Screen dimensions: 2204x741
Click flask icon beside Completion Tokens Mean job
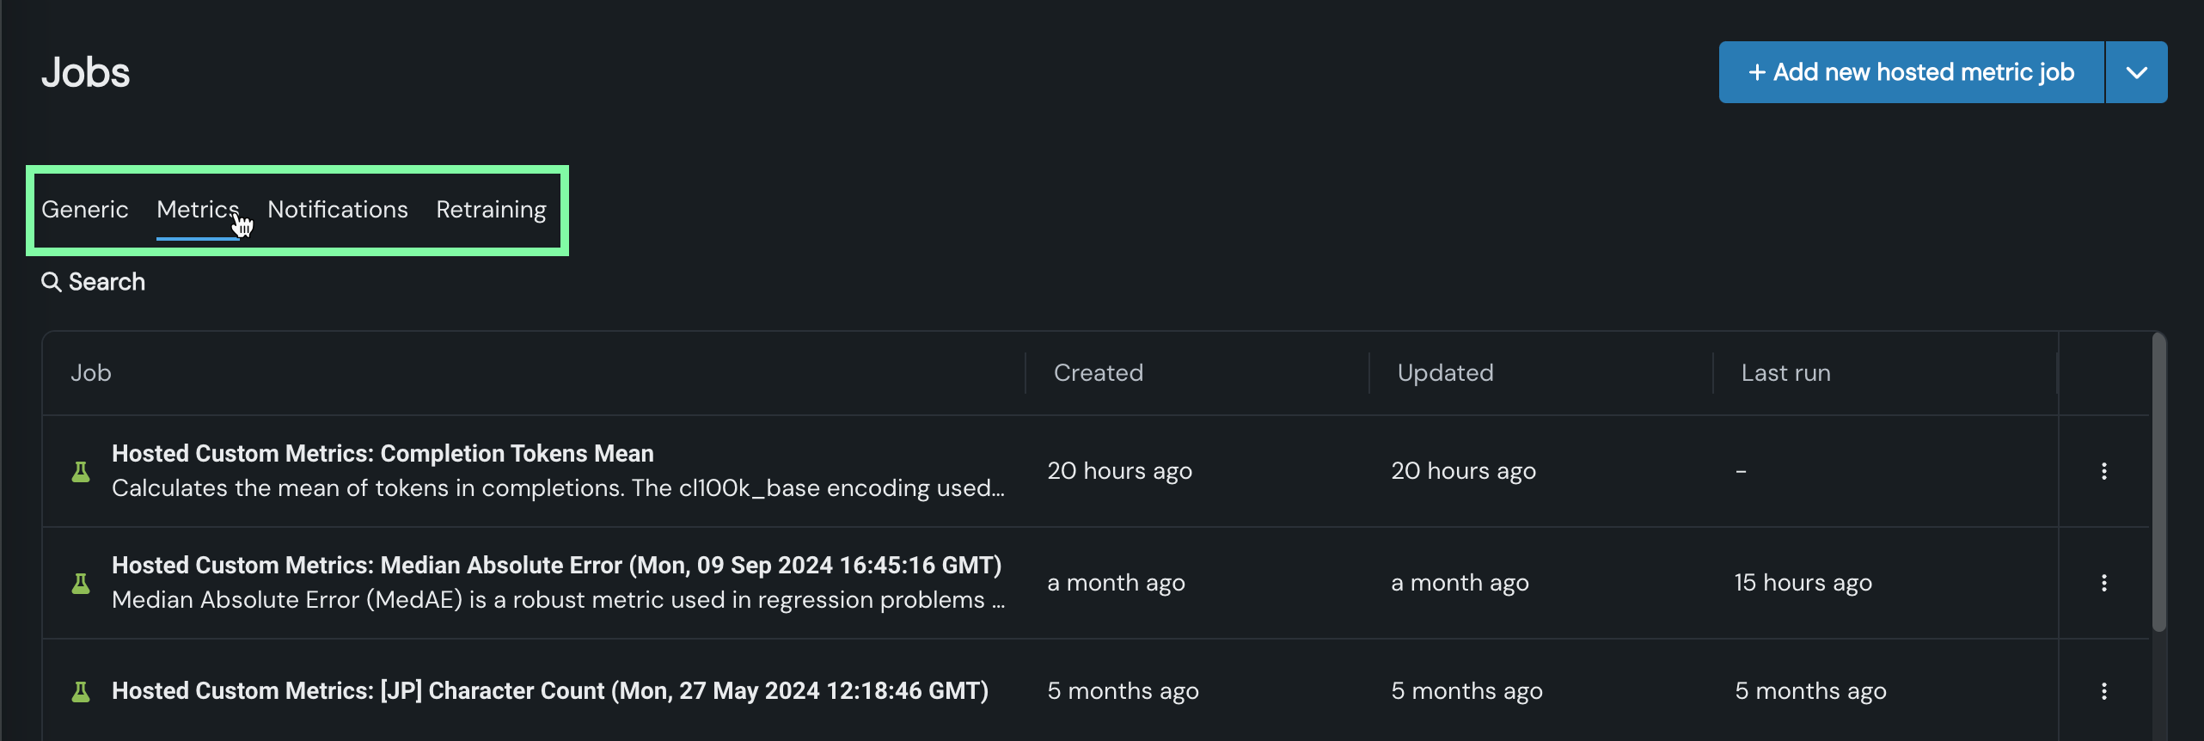click(81, 471)
